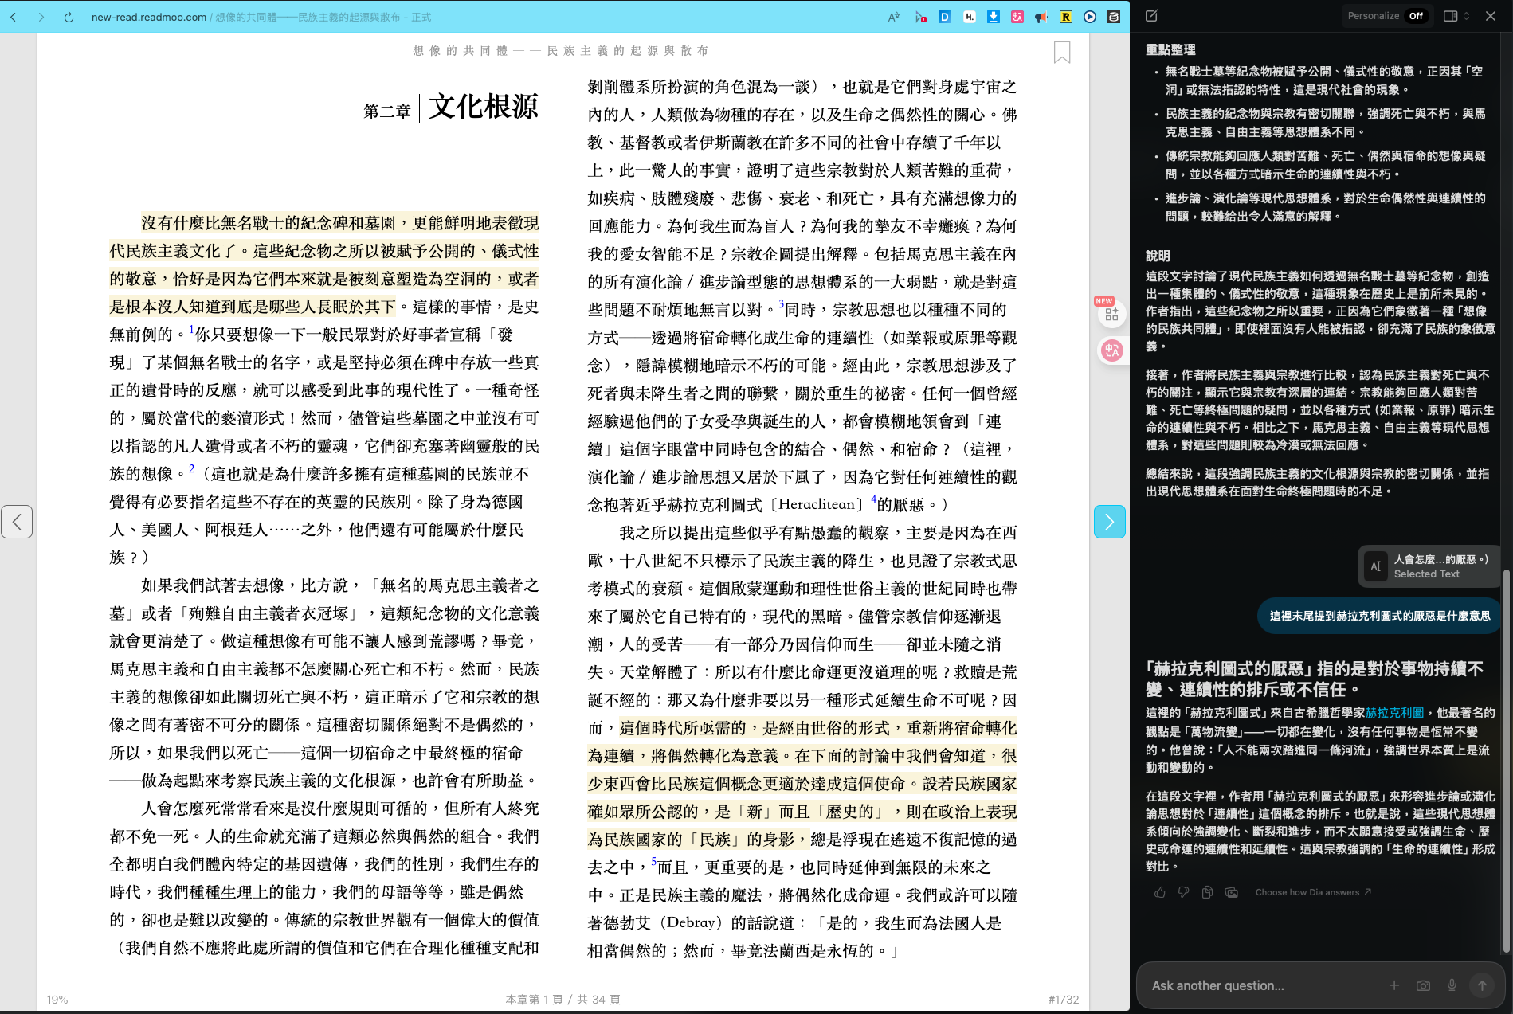Click the 說明 heading in chat
Viewport: 1513px width, 1014px height.
click(x=1158, y=256)
